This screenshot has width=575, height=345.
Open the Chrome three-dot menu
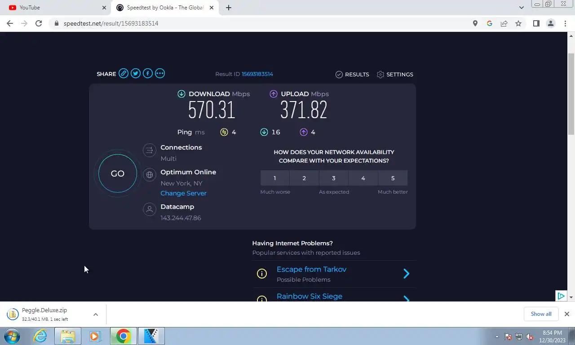coord(566,23)
